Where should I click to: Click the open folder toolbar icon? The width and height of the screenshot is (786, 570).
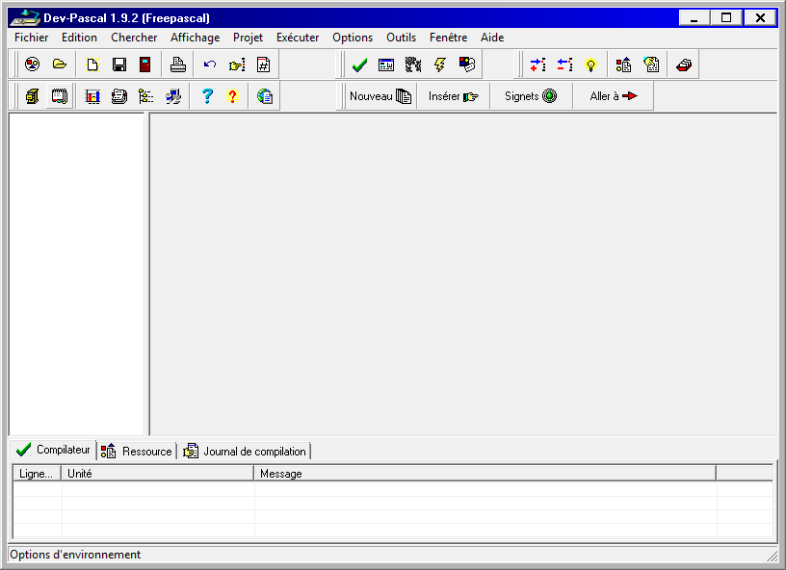click(60, 65)
